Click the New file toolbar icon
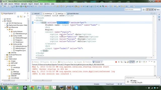 [3, 6]
